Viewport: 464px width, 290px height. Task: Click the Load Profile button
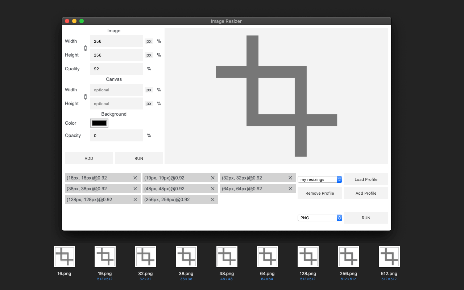(x=366, y=179)
